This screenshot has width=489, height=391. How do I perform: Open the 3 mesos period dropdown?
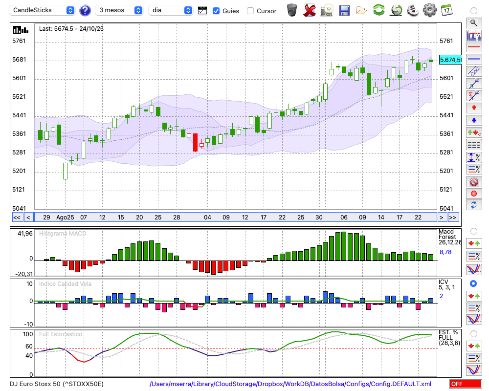[120, 10]
